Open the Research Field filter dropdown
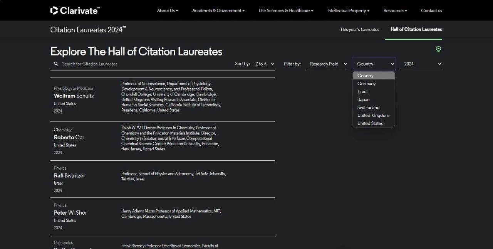This screenshot has width=493, height=249. tap(328, 64)
